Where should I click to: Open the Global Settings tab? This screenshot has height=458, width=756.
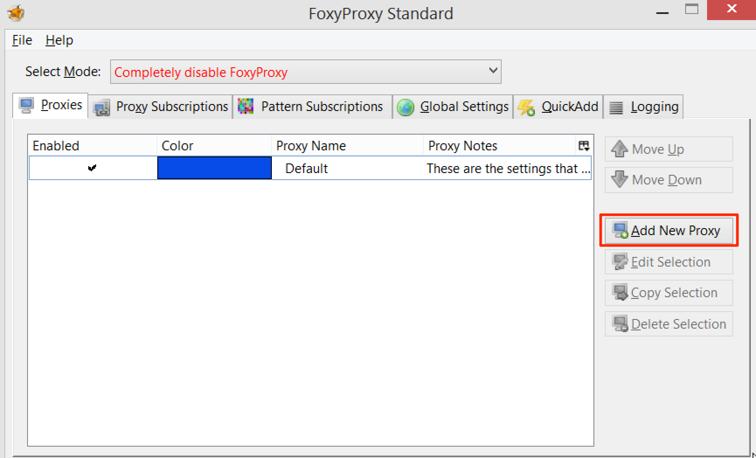[x=453, y=107]
